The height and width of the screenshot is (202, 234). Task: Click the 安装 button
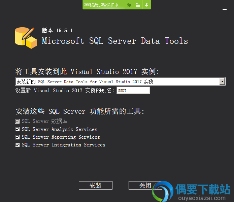tap(96, 185)
